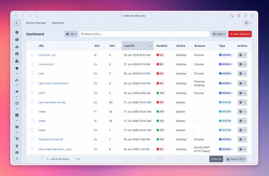The width and height of the screenshot is (269, 176).
Task: Open the /favicon.ico URL link
Action: (47, 55)
